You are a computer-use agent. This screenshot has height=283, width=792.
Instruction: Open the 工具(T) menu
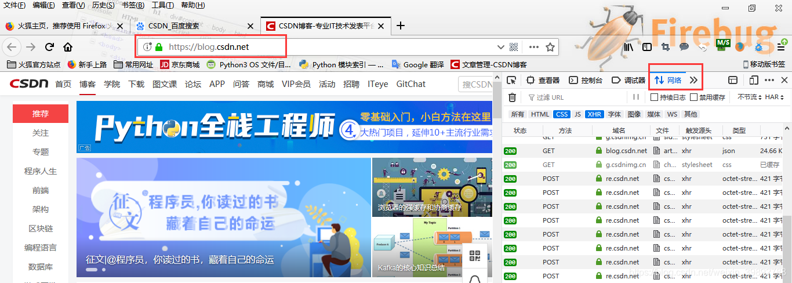(162, 5)
